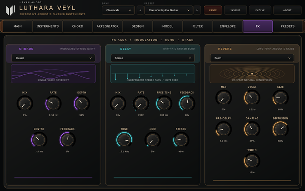Expand the Chorus type dropdown set to Classic

[53, 58]
